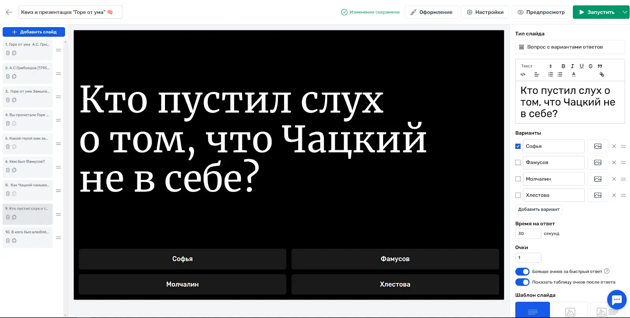Click the Добавить слайд button
630x318 pixels.
[x=34, y=32]
